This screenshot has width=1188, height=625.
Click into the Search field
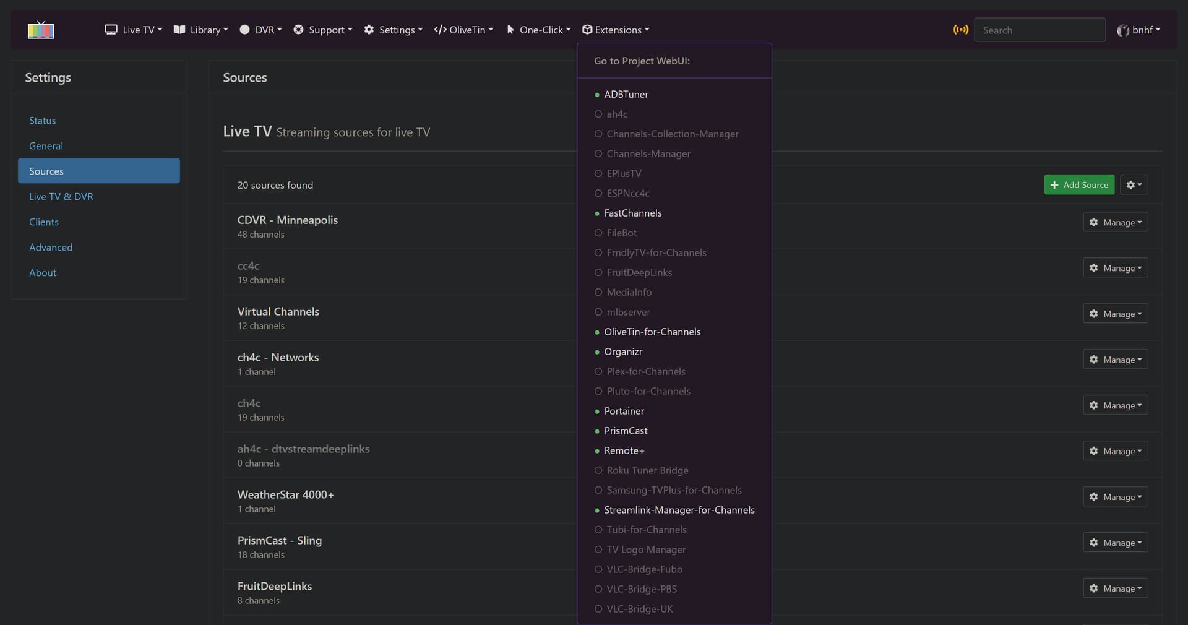point(1039,30)
